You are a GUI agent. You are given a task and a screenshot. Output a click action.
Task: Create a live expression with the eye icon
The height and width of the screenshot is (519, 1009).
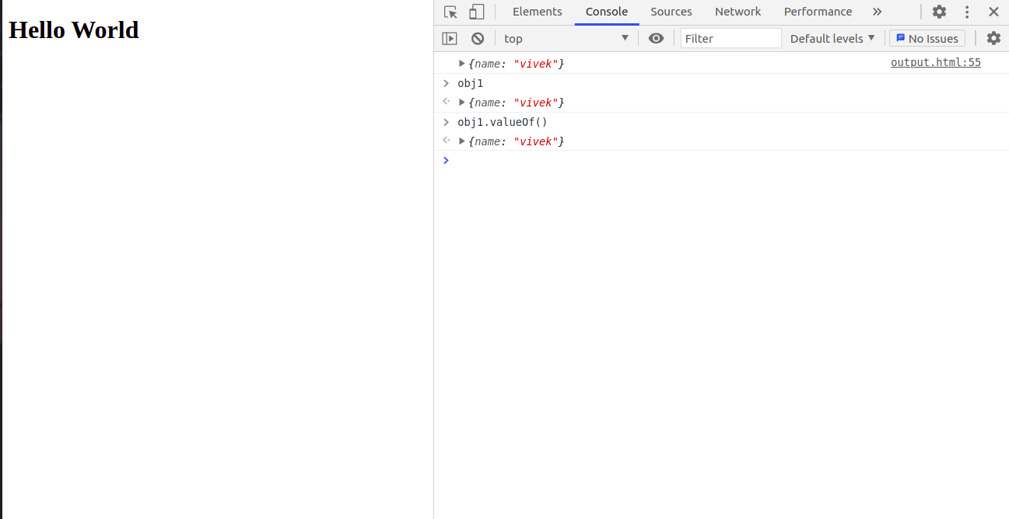click(x=656, y=37)
